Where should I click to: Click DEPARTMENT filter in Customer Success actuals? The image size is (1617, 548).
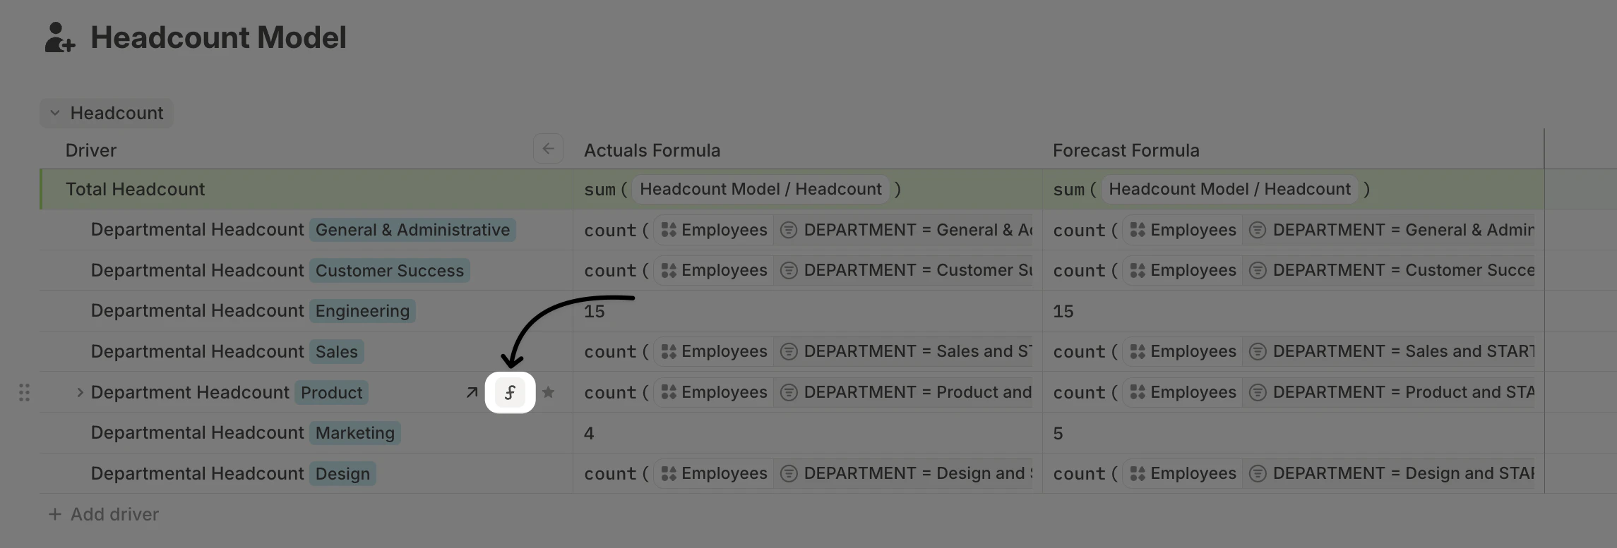coord(904,270)
